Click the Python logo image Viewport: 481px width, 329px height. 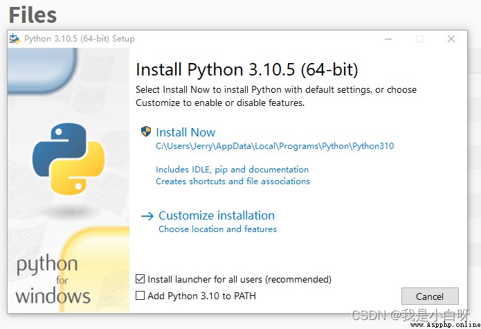point(69,159)
